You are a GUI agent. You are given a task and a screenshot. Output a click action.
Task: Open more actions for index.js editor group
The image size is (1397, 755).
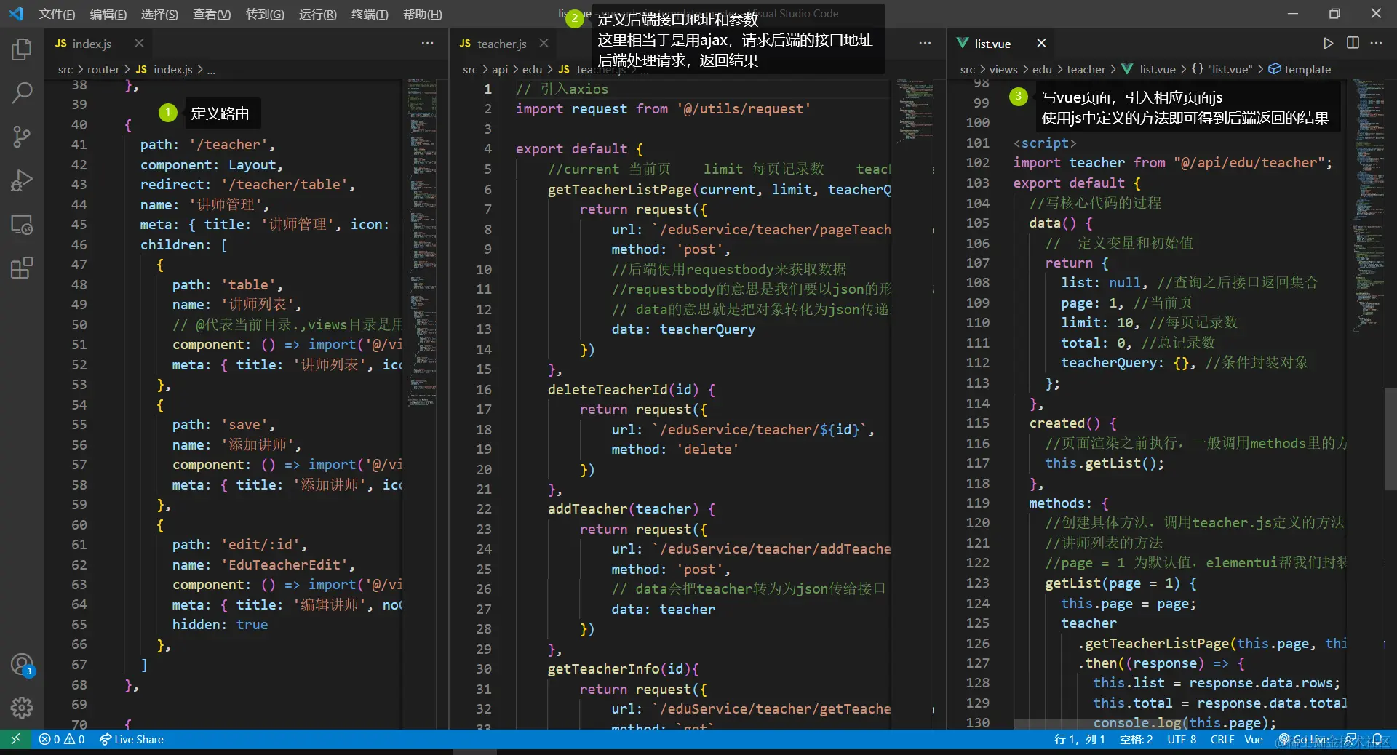[x=427, y=44]
